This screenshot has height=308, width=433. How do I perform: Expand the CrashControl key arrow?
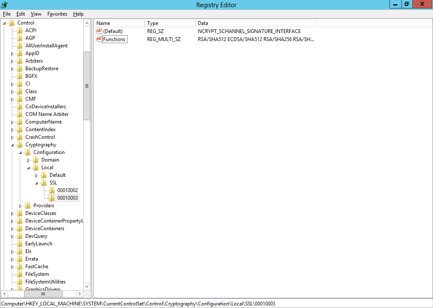pyautogui.click(x=12, y=137)
